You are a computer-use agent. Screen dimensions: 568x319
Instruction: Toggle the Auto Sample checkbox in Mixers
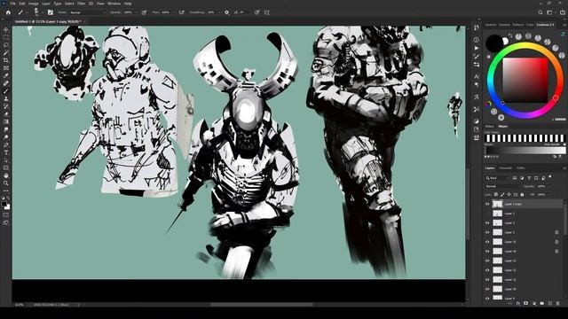pyautogui.click(x=564, y=144)
